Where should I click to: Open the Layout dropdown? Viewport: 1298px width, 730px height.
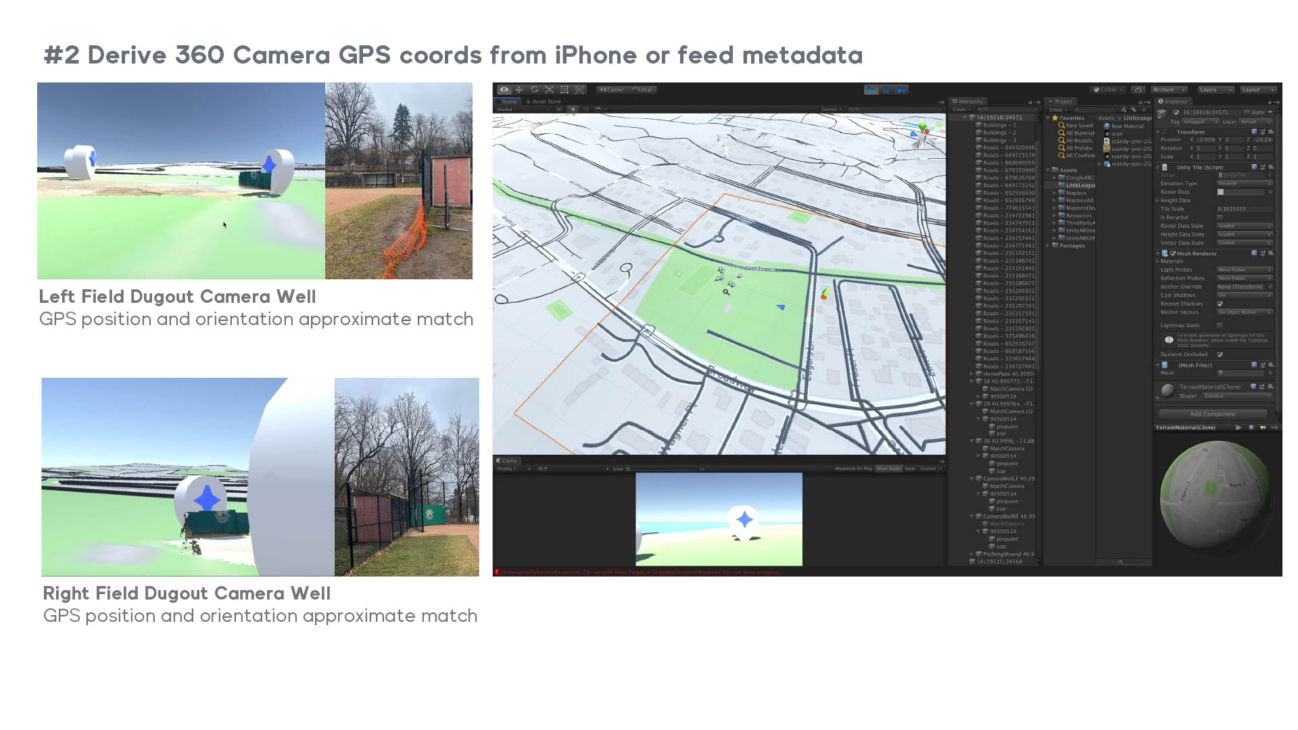pyautogui.click(x=1258, y=90)
